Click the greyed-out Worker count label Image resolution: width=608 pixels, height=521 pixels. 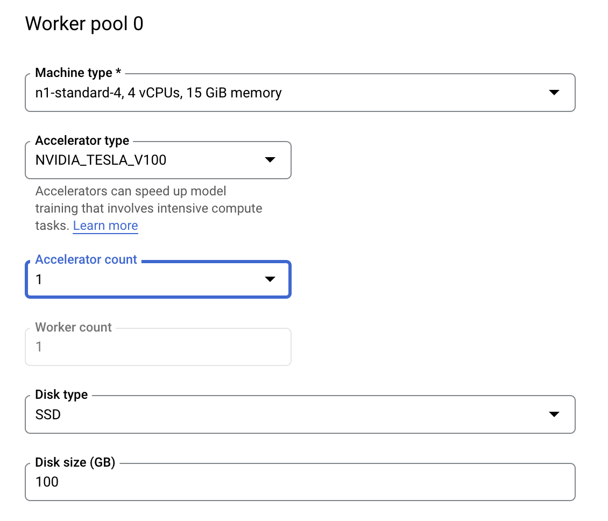tap(73, 327)
